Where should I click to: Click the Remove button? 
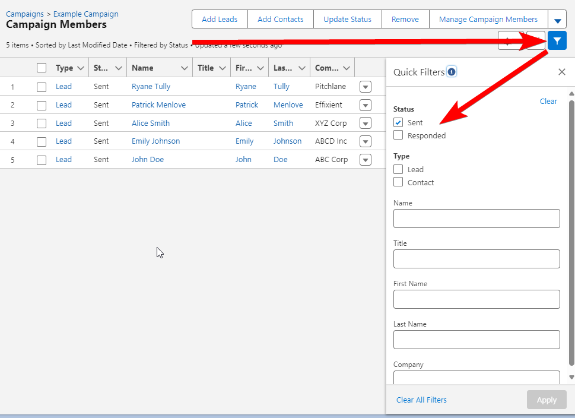coord(405,20)
